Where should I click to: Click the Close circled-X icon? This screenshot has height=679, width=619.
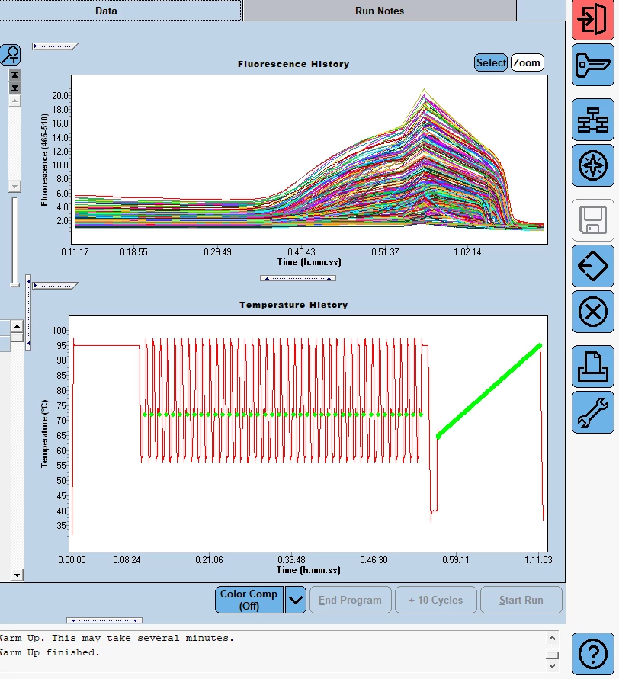pyautogui.click(x=592, y=312)
